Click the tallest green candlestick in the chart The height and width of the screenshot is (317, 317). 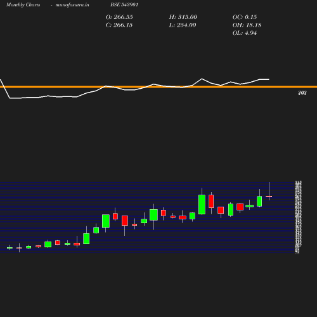click(x=202, y=204)
